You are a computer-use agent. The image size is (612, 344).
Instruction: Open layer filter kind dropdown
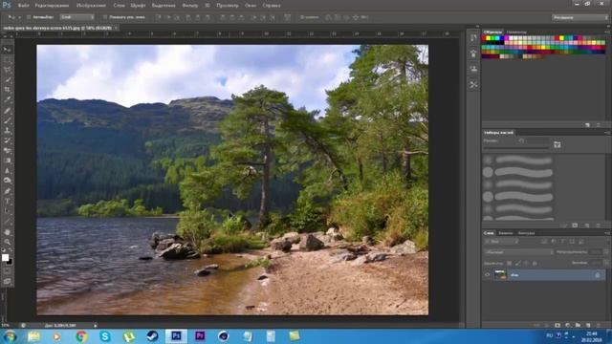501,242
